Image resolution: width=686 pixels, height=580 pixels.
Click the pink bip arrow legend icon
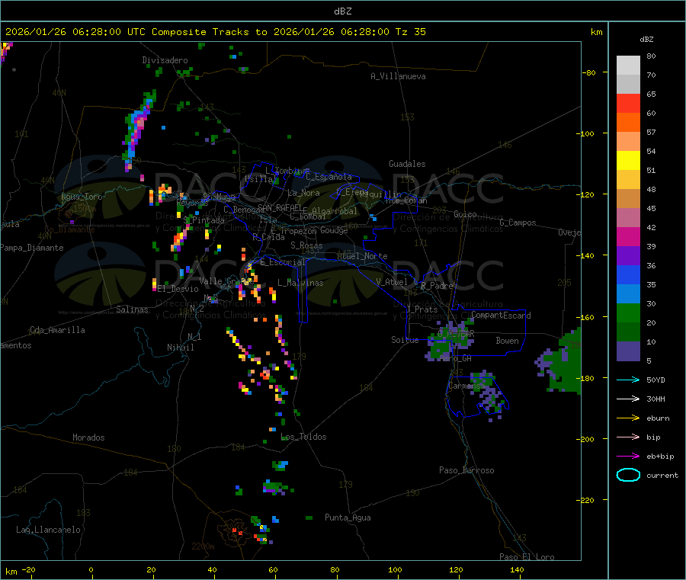click(628, 437)
